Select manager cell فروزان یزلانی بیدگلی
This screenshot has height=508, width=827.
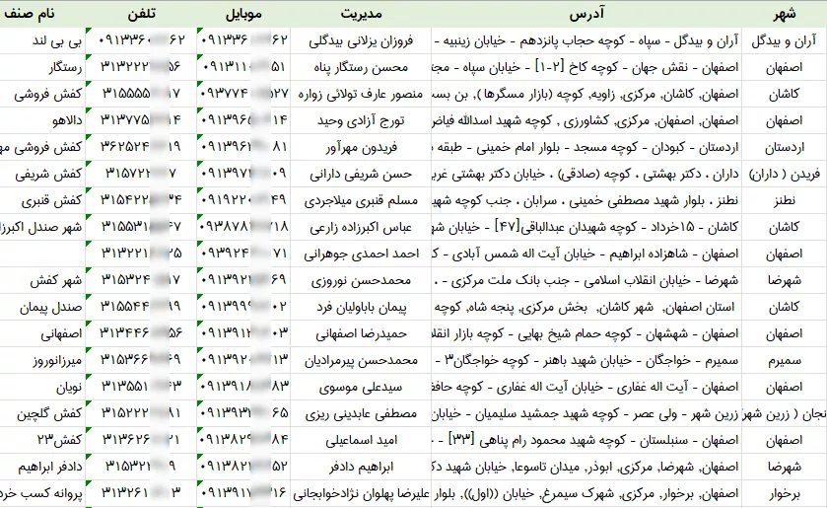(x=361, y=41)
